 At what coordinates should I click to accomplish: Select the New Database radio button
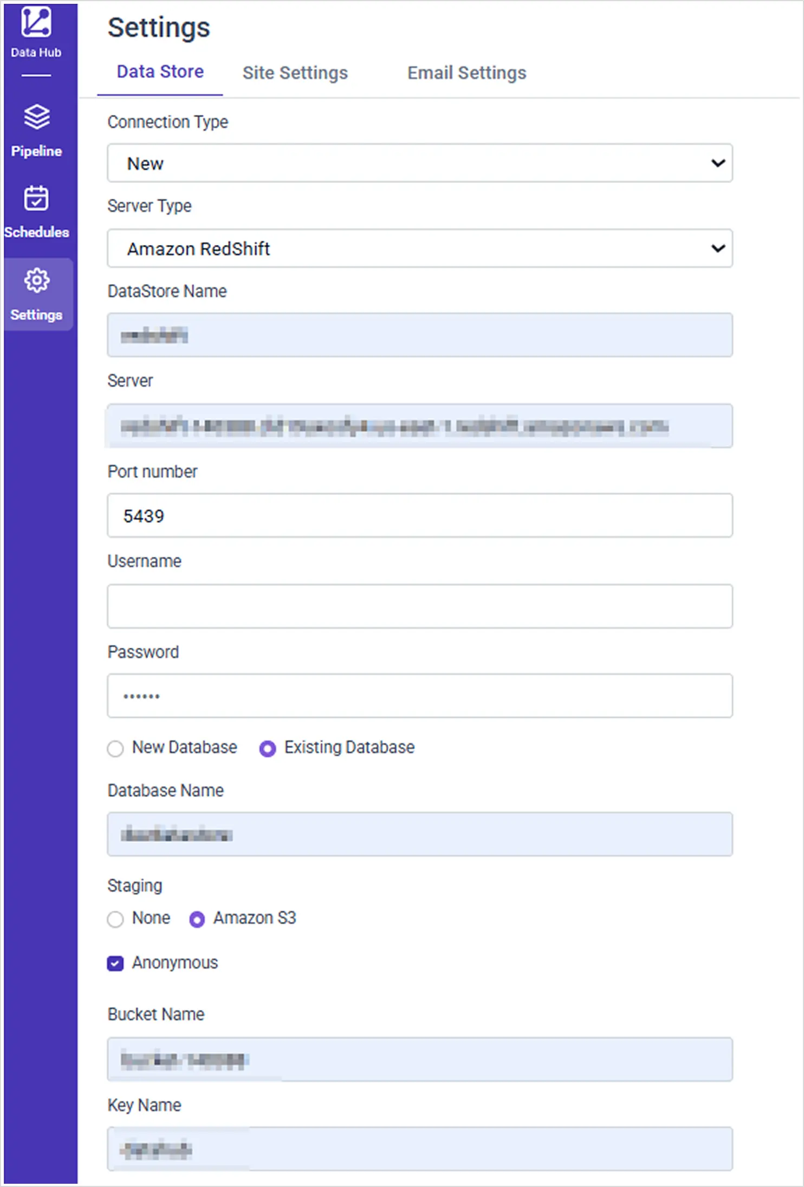pos(115,749)
